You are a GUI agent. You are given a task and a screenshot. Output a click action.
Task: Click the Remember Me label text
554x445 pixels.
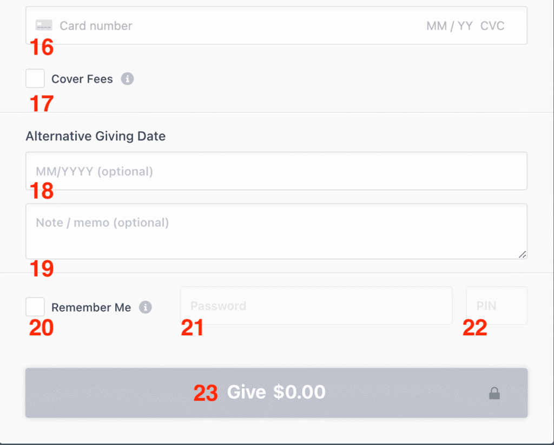(91, 308)
